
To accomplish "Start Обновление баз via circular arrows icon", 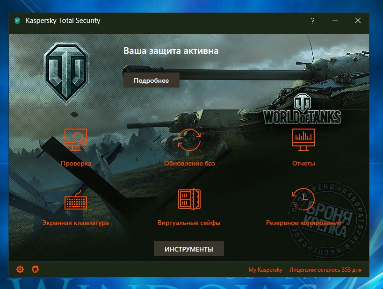I will click(x=189, y=140).
